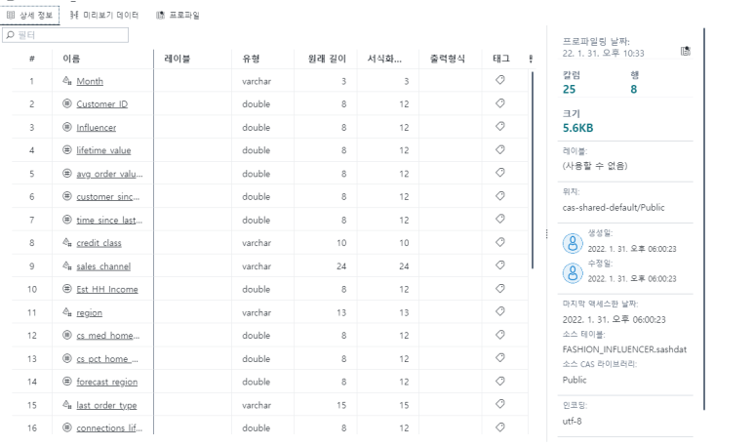Click the creator user avatar icon

pyautogui.click(x=574, y=244)
